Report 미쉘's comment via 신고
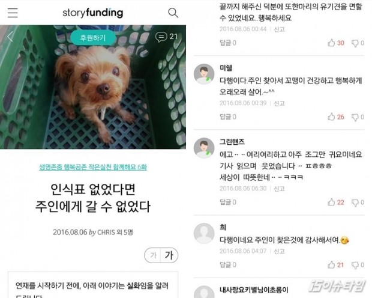 [x=279, y=103]
